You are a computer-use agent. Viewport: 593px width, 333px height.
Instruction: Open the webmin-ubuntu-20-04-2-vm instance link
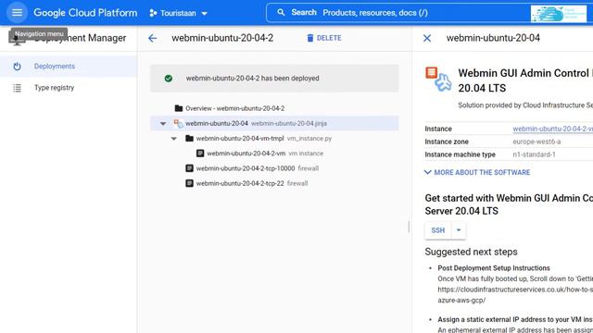[x=552, y=129]
